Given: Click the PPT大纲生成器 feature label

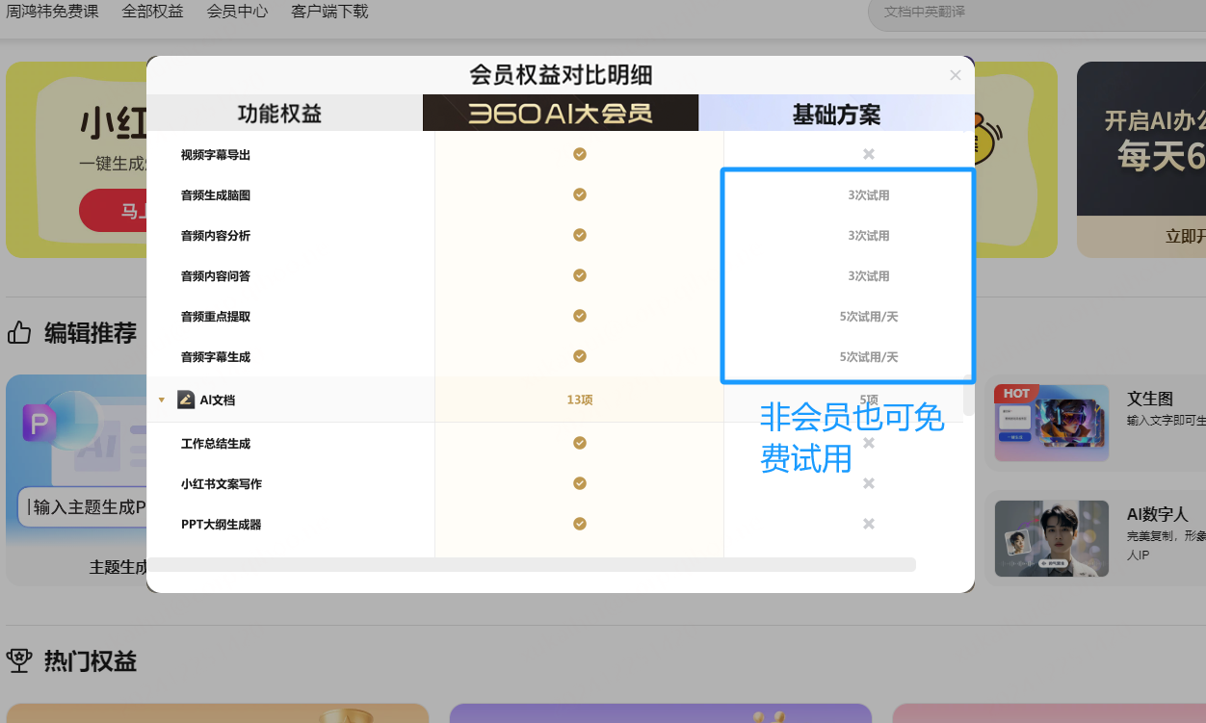Looking at the screenshot, I should coord(222,525).
